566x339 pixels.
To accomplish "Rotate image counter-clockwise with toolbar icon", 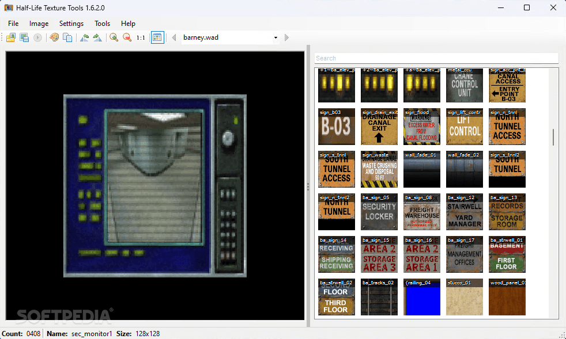I will tap(85, 37).
